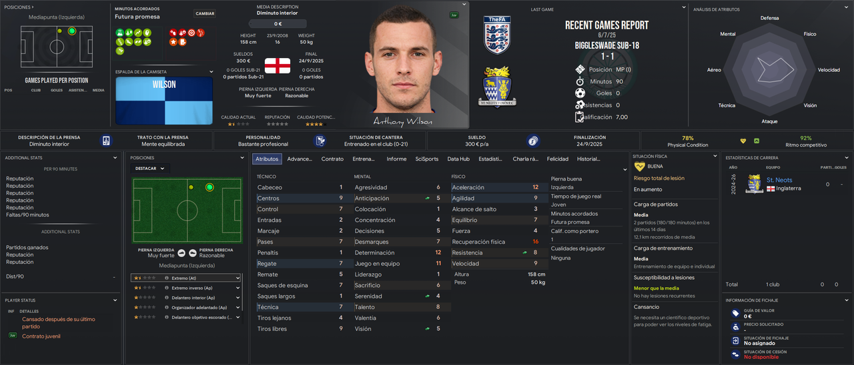This screenshot has height=365, width=854.
Task: Switch to the Contrato tab
Action: click(332, 159)
